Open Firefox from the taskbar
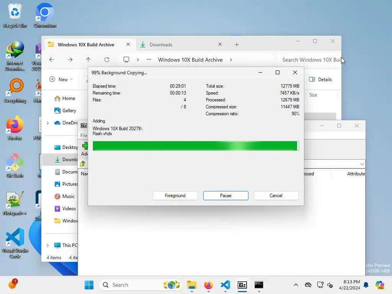The image size is (392, 294). point(209,285)
